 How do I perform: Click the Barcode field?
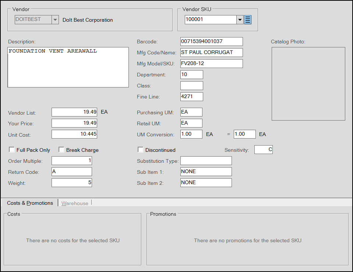tap(212, 42)
